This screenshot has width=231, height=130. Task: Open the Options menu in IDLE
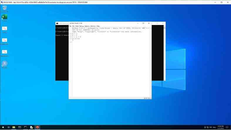pos(87,26)
